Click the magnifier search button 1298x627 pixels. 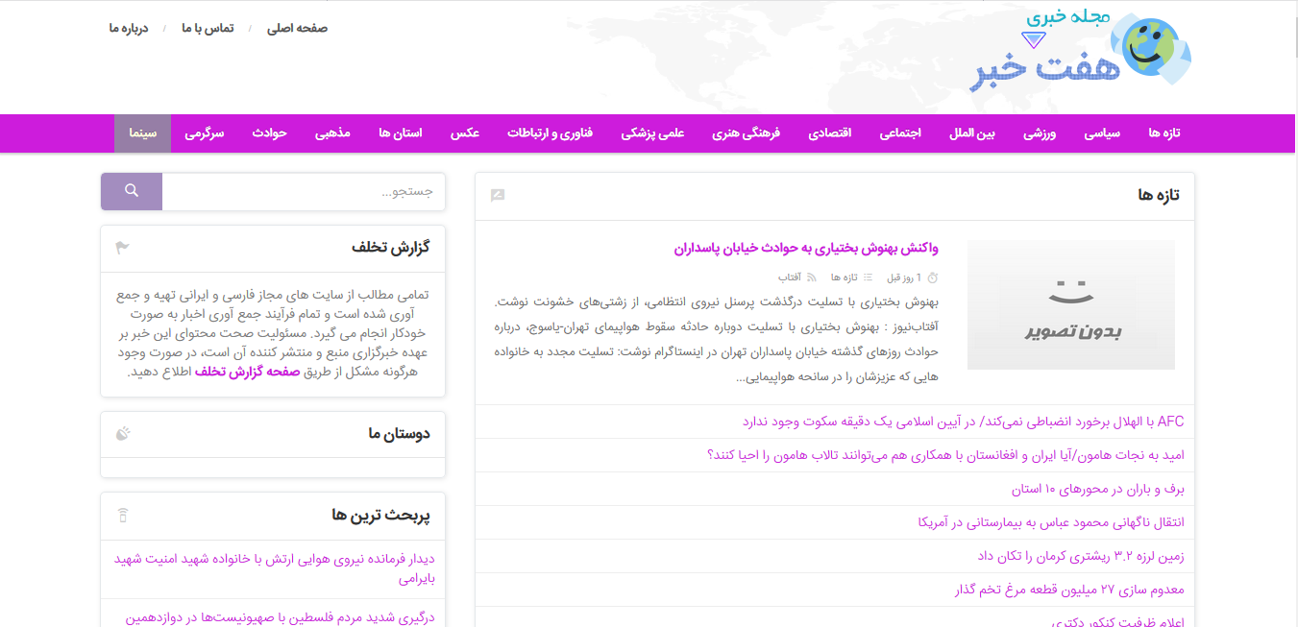click(132, 191)
